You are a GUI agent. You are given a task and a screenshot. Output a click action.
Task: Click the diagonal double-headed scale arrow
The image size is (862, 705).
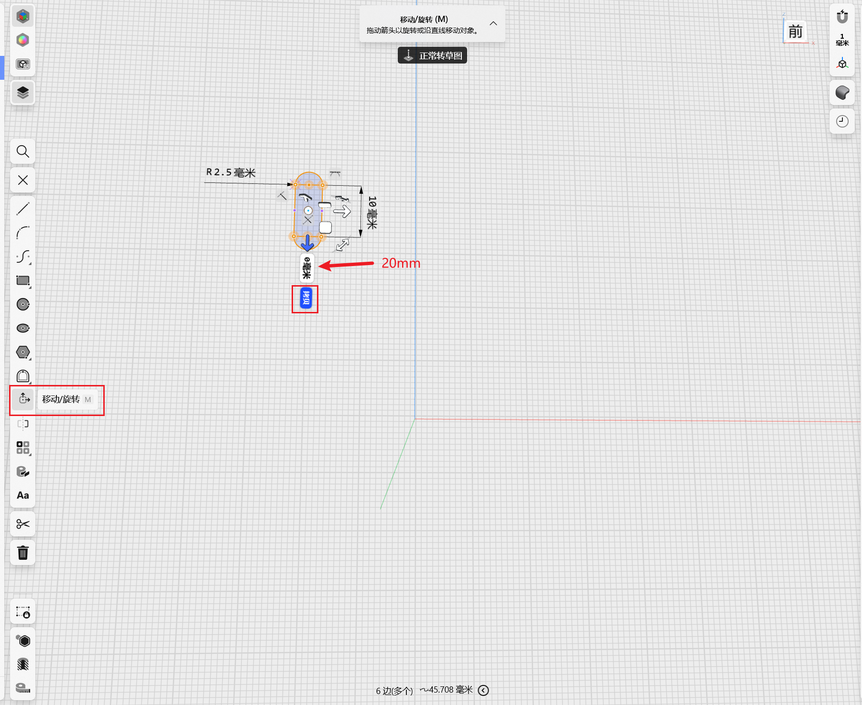pyautogui.click(x=342, y=245)
